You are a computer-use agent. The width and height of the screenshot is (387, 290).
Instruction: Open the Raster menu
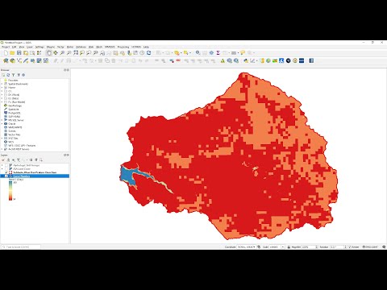[70, 47]
